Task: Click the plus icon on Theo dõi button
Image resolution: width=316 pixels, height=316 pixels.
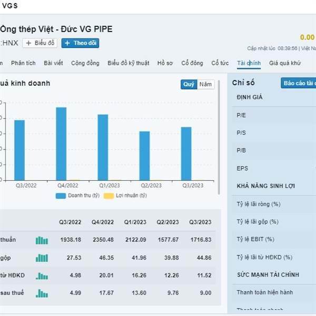Action: point(67,43)
